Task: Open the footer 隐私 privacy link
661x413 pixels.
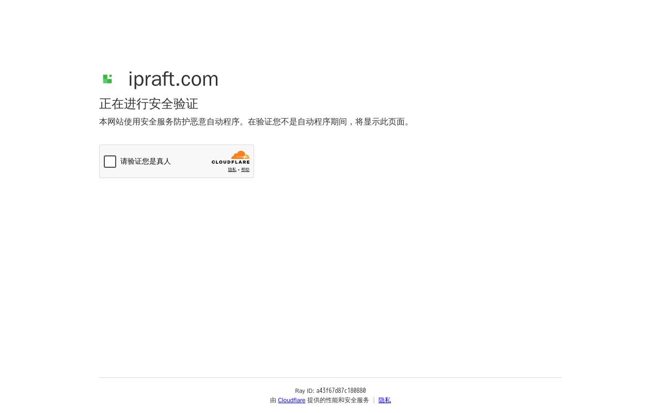Action: [x=385, y=400]
